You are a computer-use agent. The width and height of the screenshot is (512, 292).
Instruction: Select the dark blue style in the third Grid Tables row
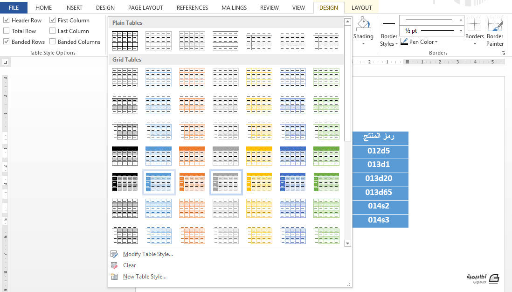(293, 131)
